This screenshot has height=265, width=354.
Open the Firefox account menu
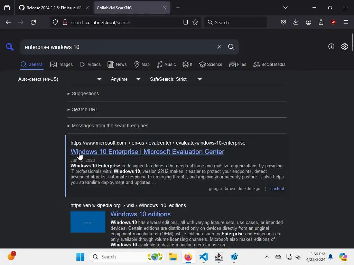[308, 22]
